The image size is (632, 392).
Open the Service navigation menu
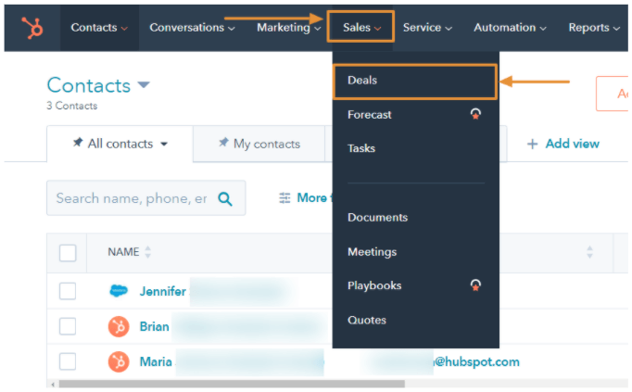click(x=427, y=28)
